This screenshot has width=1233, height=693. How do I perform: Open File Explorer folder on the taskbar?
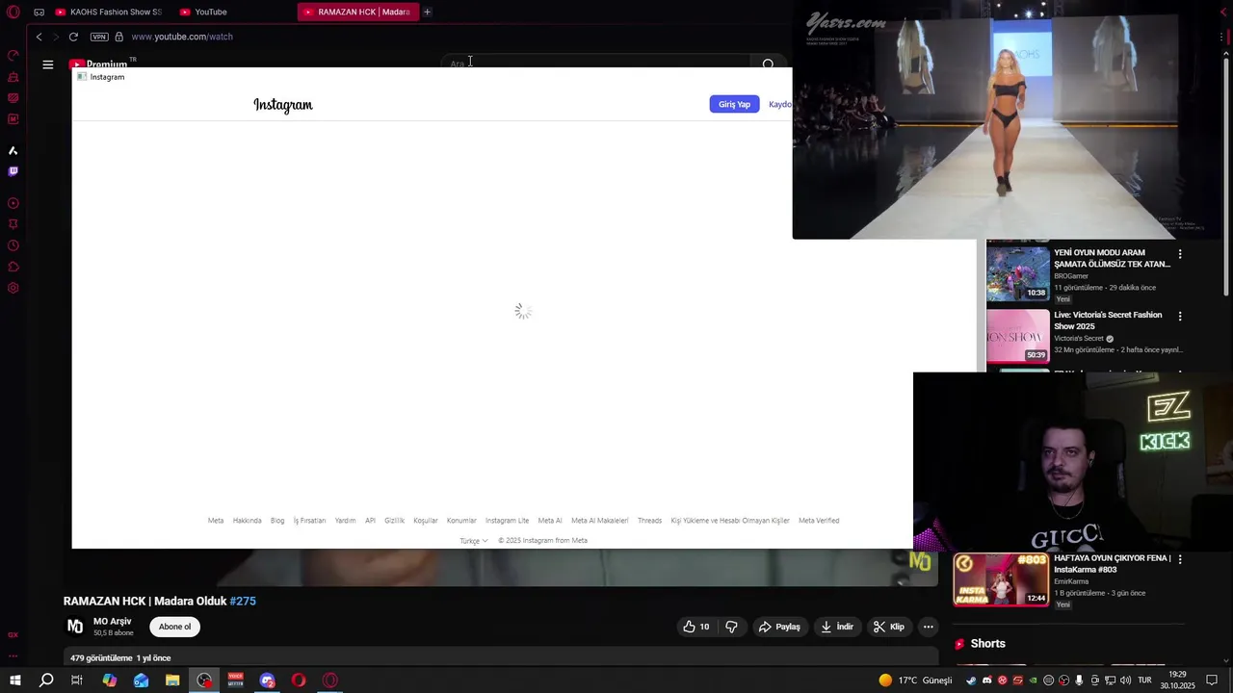pos(172,680)
